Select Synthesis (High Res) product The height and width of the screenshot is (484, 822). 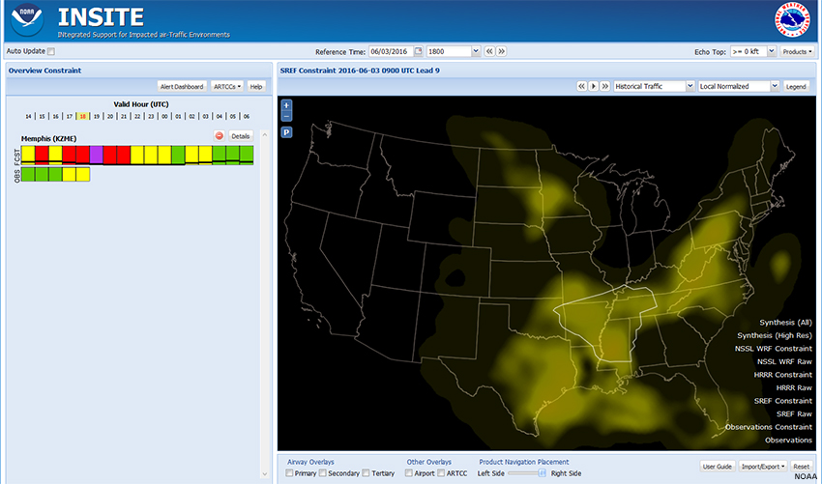coord(775,336)
